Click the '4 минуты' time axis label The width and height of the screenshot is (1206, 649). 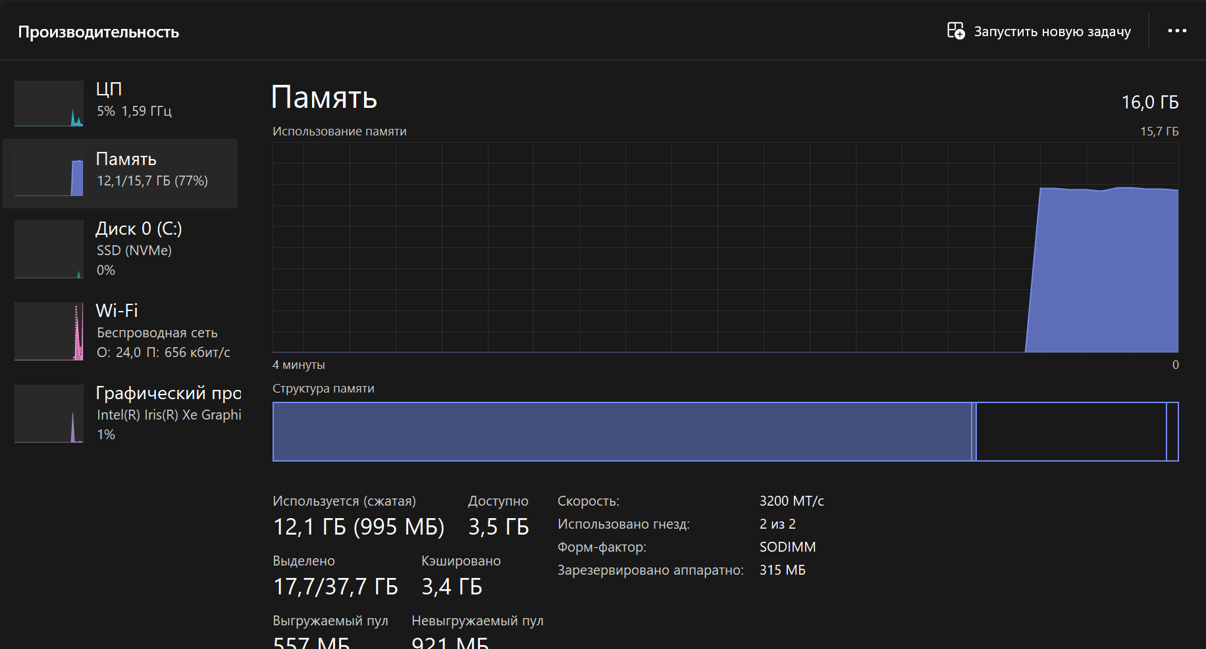(x=299, y=365)
